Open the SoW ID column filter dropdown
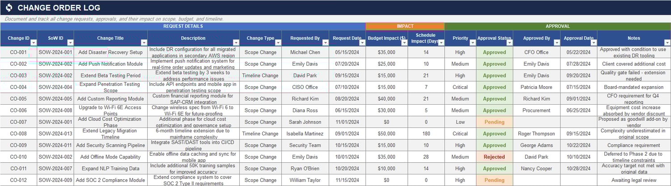 click(x=70, y=42)
